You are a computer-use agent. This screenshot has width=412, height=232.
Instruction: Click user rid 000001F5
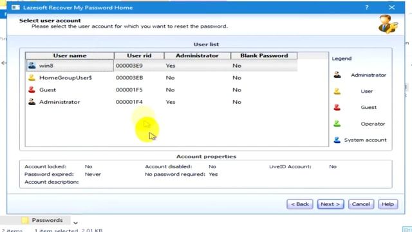pos(129,90)
